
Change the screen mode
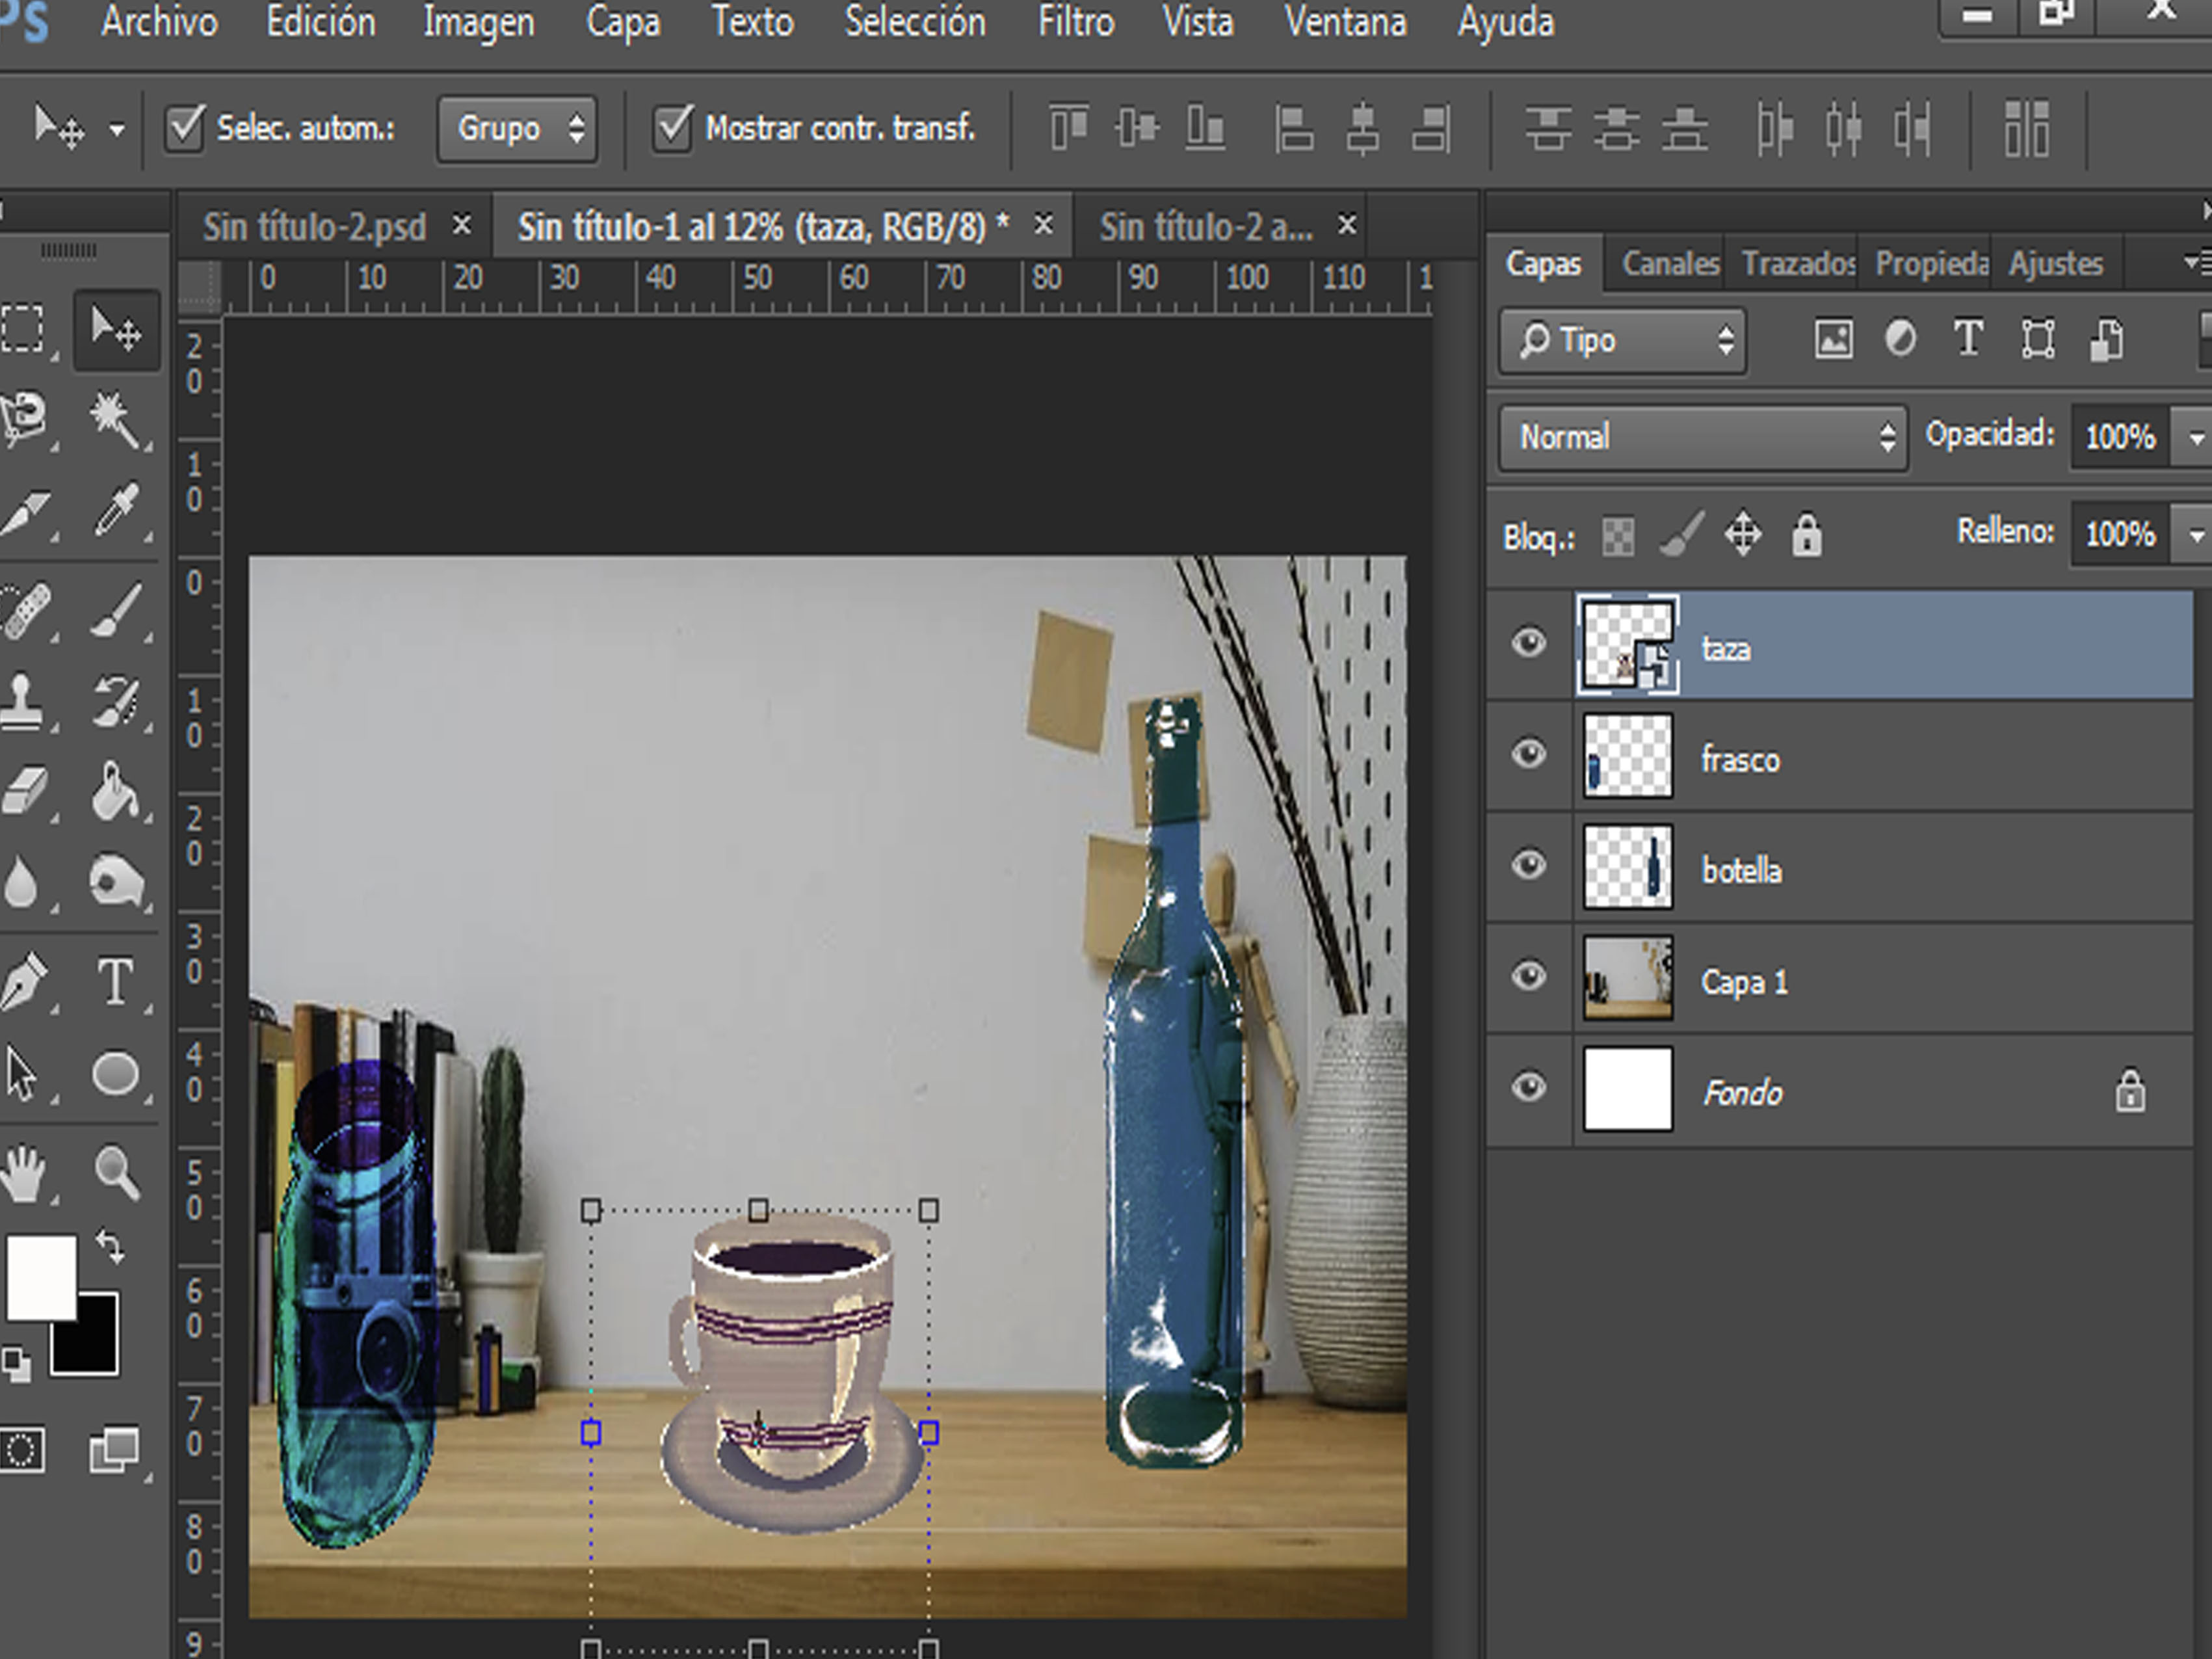pos(114,1450)
